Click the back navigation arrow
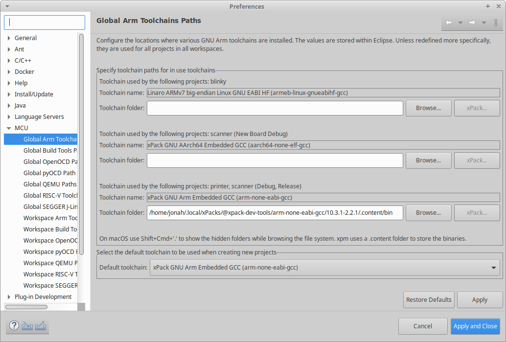The height and width of the screenshot is (342, 506). click(x=448, y=23)
